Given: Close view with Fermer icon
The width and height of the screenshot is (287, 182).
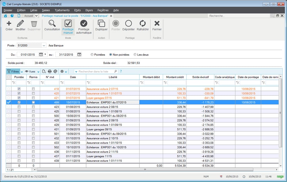Looking at the screenshot, I should (x=157, y=23).
